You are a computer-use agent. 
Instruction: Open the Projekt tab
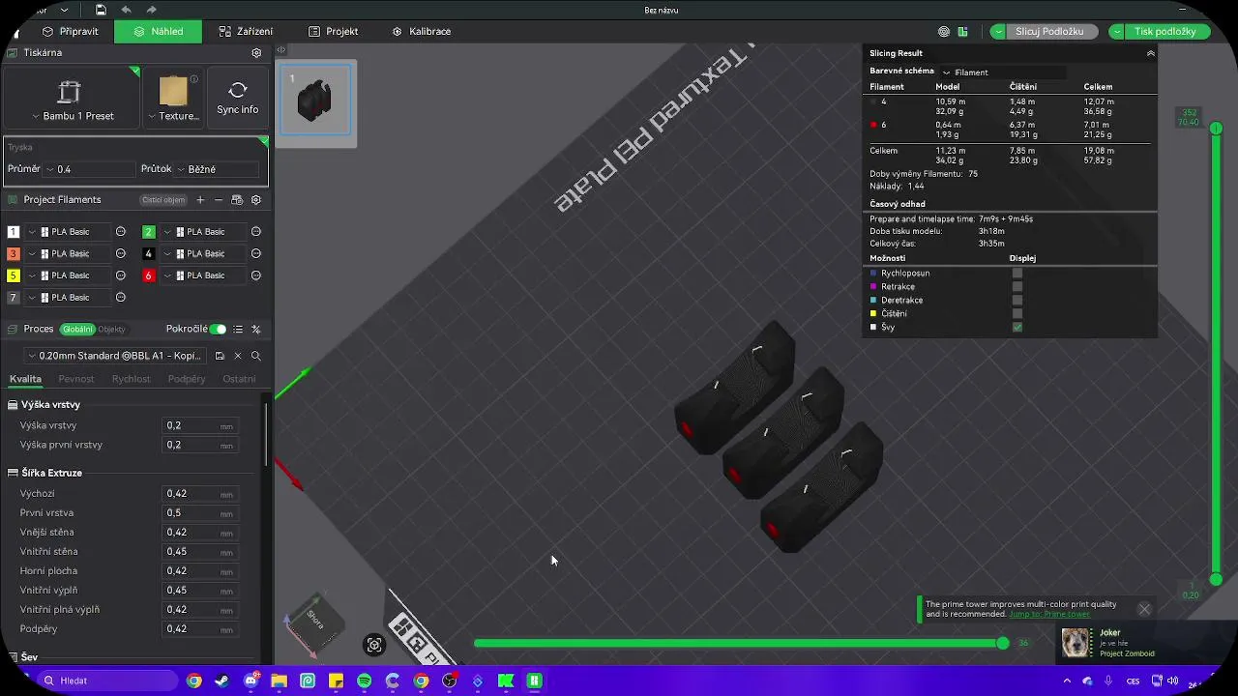[x=333, y=32]
